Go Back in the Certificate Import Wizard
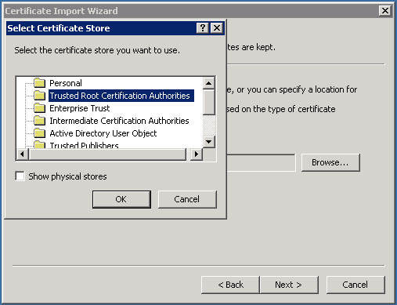Viewport: 397px width, 305px height. 230,285
